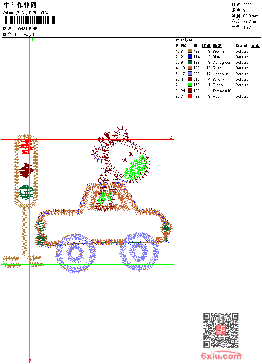Click the height value '62.8 mm'
The image size is (262, 364).
click(251, 16)
